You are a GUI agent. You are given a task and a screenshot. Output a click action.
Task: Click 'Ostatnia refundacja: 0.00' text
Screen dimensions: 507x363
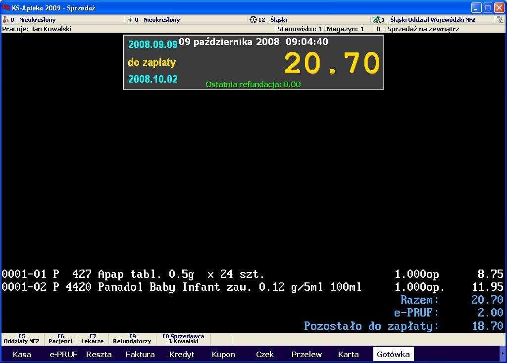253,84
